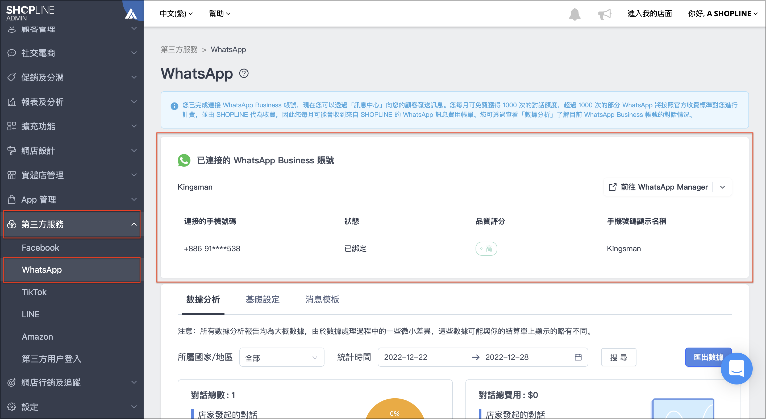The image size is (766, 419).
Task: Click the orange 0% pie chart segment
Action: coord(395,409)
